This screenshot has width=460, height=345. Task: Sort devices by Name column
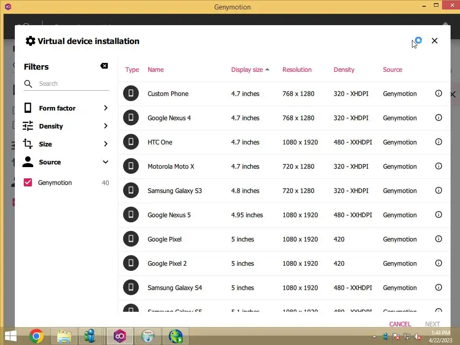[x=155, y=70]
